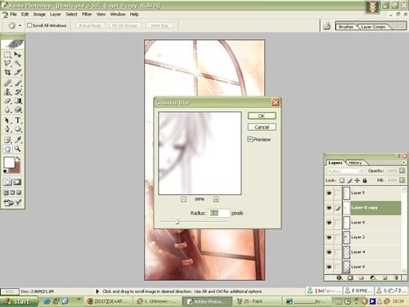Select the Polygonal Lasso tool
Image resolution: width=409 pixels, height=307 pixels.
[7, 63]
